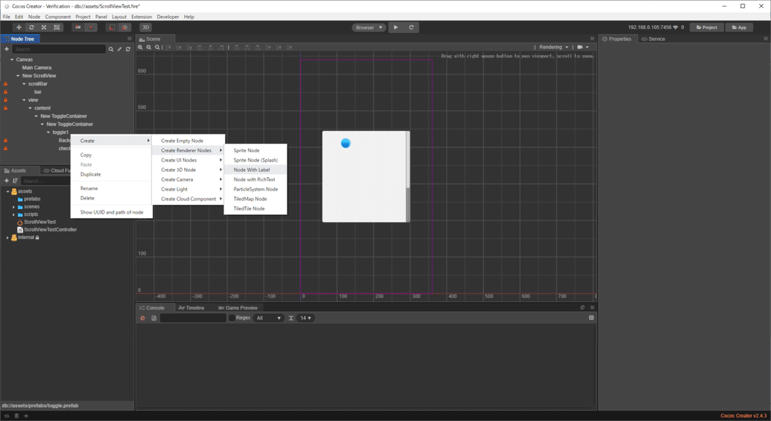Choose TiledMap Node from submenu

point(256,199)
